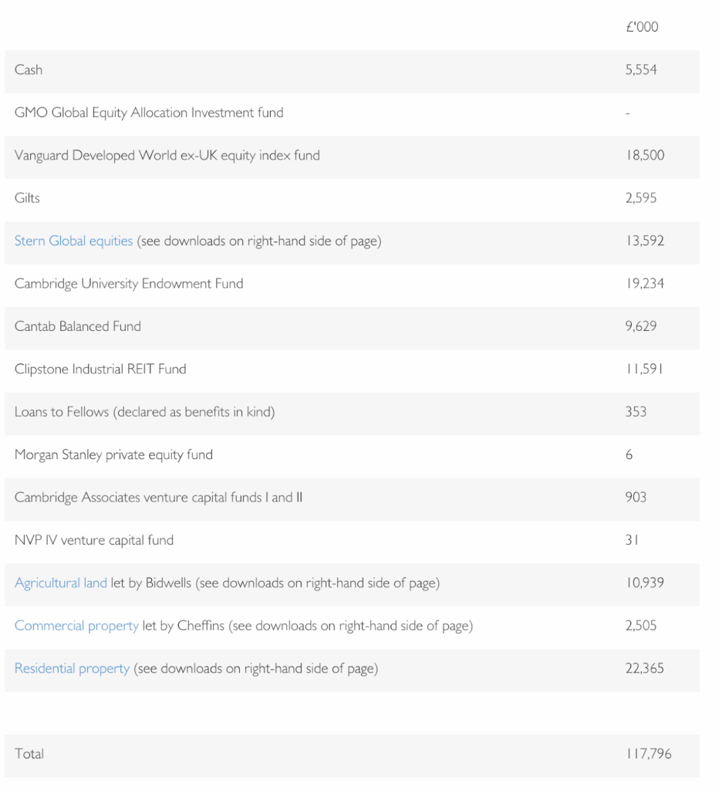The height and width of the screenshot is (790, 722).
Task: Select the Cash row label
Action: [x=29, y=69]
